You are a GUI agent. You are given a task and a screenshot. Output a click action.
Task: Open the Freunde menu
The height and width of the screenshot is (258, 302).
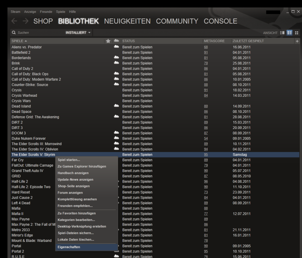pyautogui.click(x=46, y=12)
